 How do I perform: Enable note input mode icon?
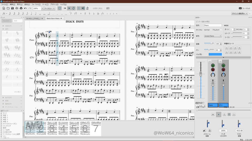[x=3, y=14]
